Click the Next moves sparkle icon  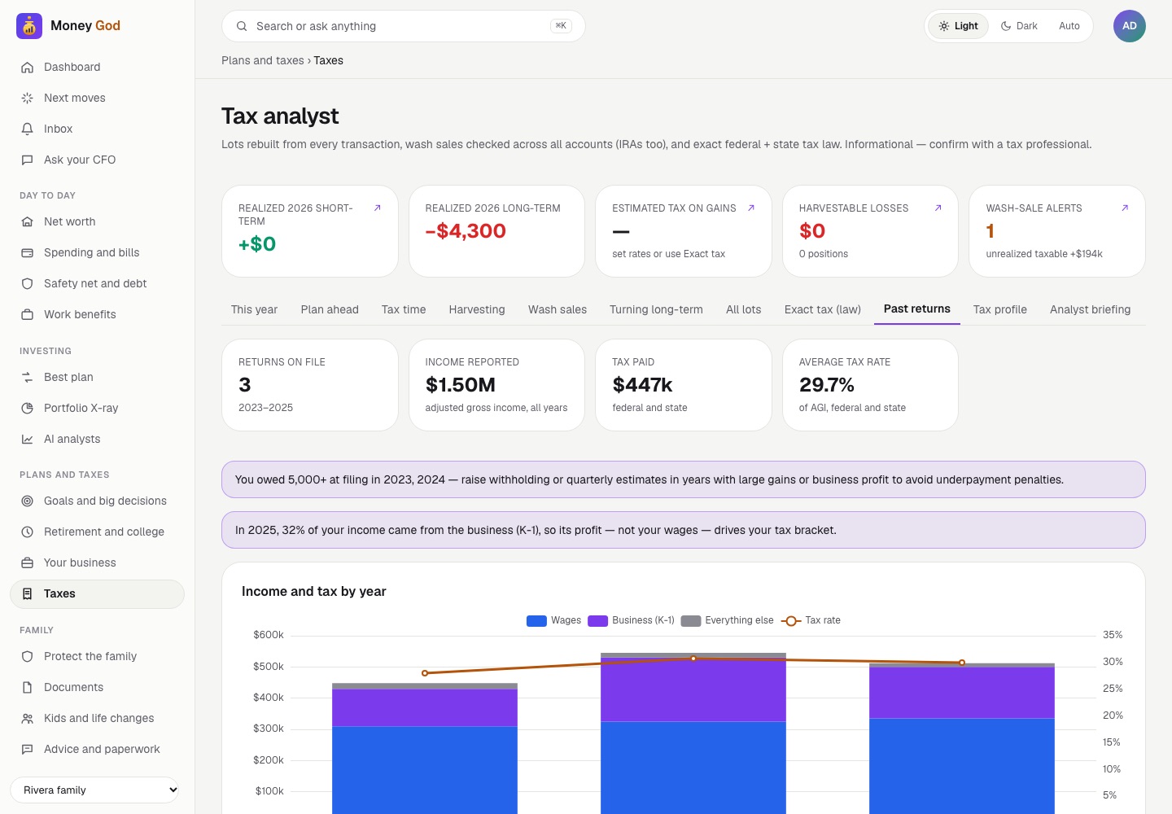point(27,98)
